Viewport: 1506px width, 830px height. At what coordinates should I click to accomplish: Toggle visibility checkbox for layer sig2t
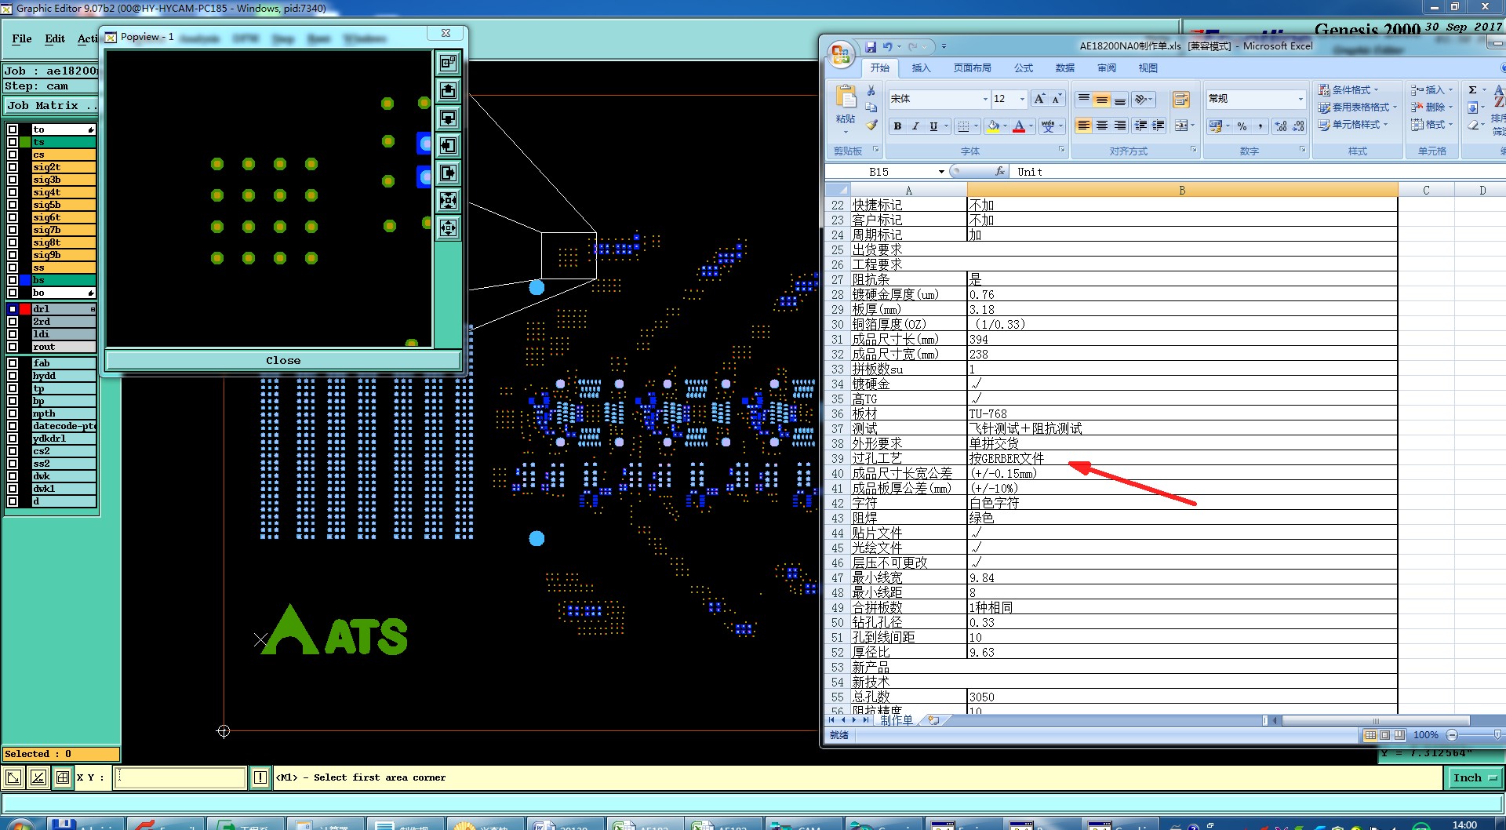[13, 167]
